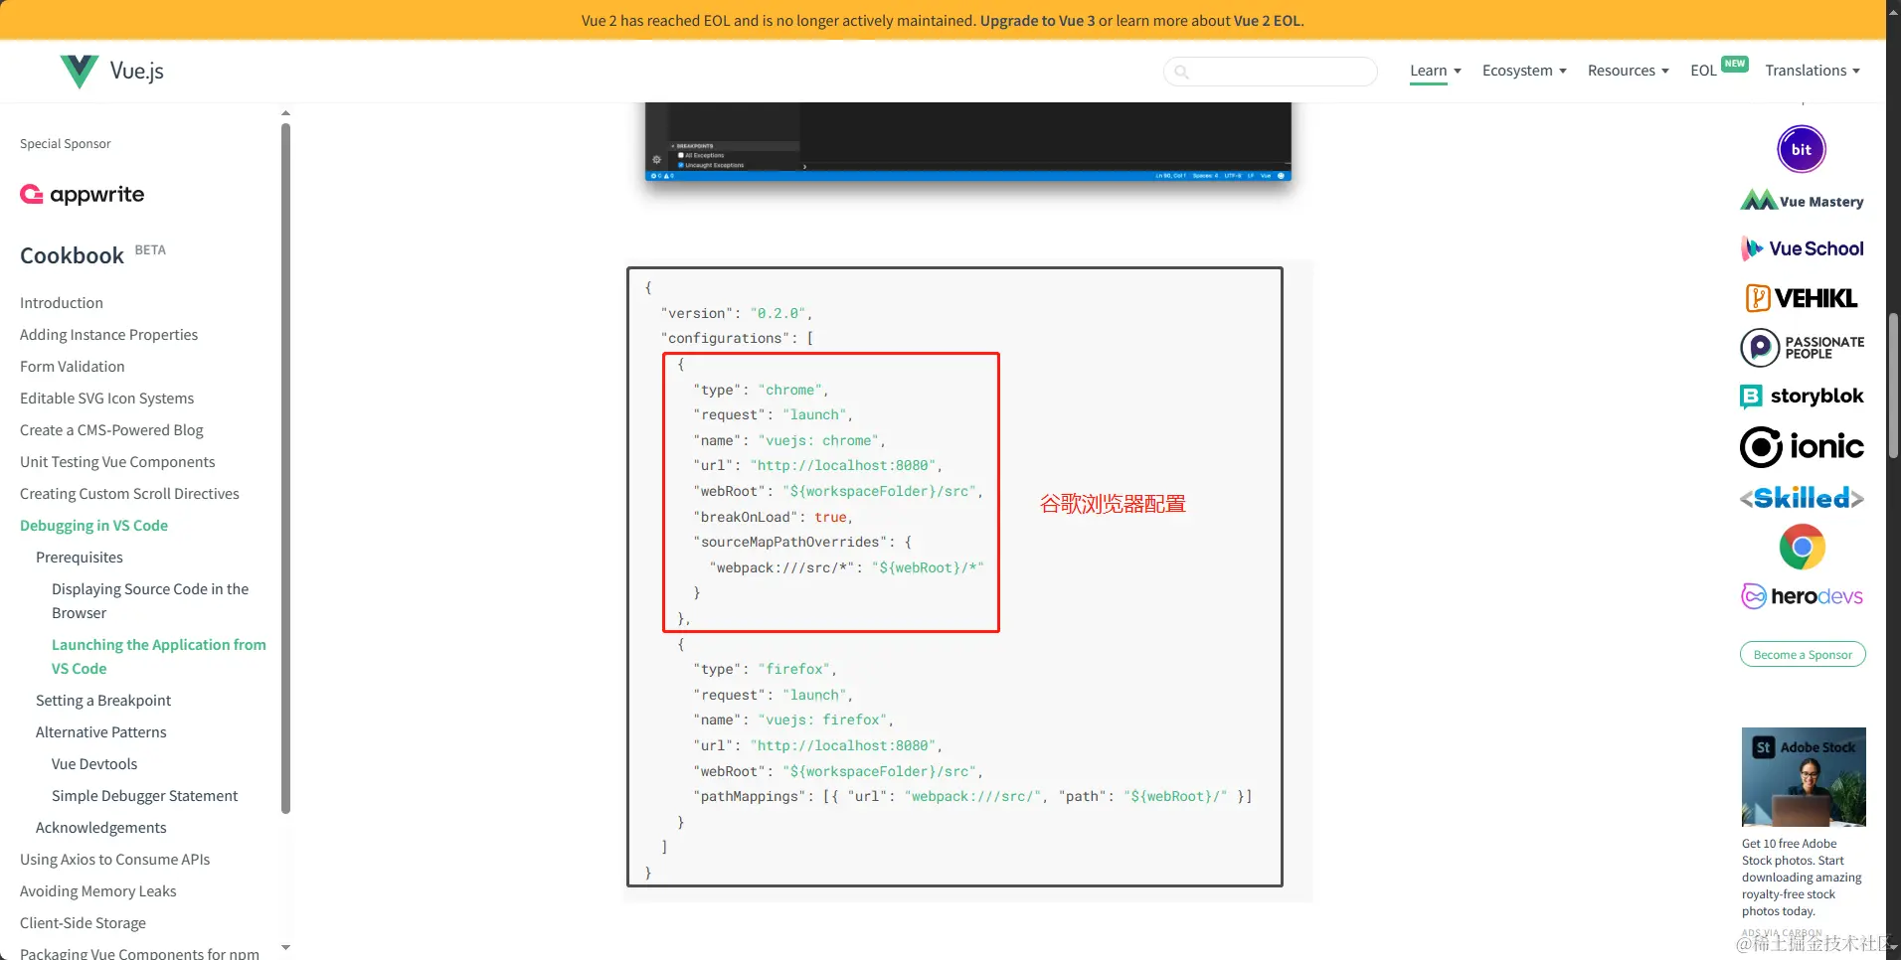Click the "vuejs: firefox" name value
This screenshot has height=960, width=1901.
coord(824,720)
